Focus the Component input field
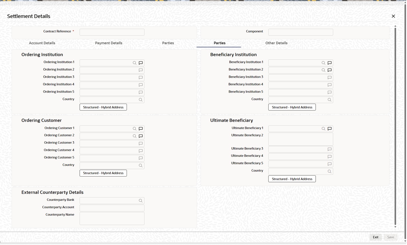407x245 pixels. click(301, 32)
